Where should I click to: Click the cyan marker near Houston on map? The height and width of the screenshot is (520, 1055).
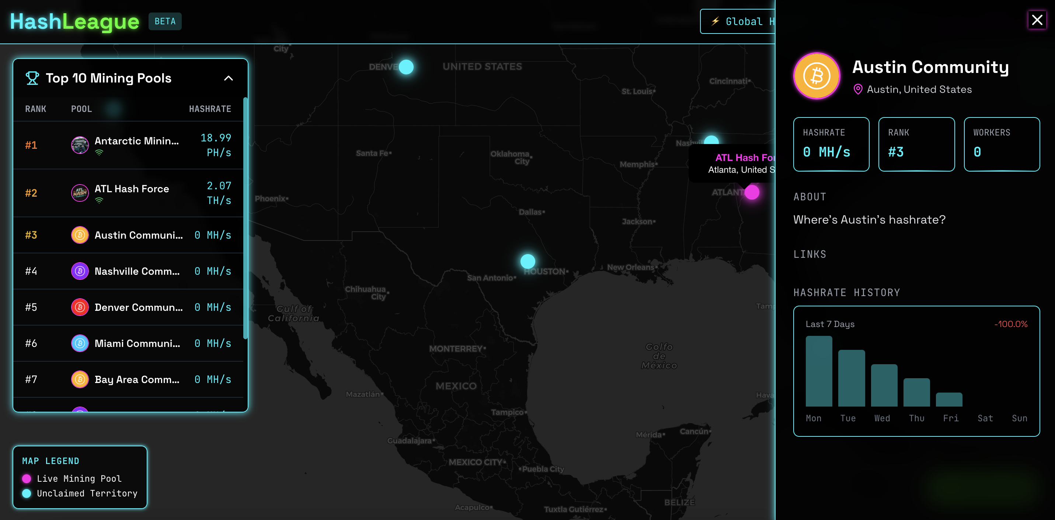tap(527, 261)
